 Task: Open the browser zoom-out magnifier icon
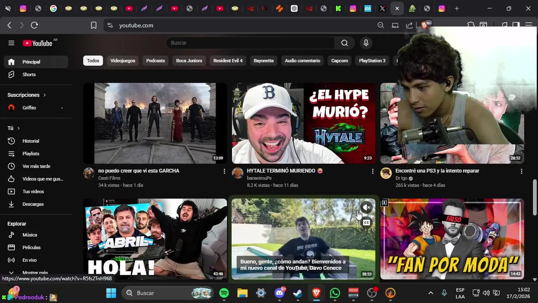point(381,25)
